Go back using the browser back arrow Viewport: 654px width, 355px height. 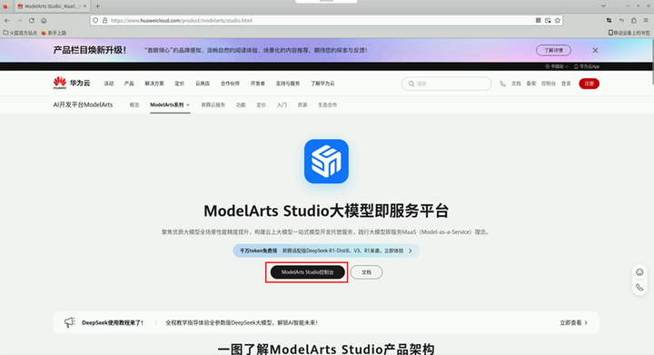point(7,20)
